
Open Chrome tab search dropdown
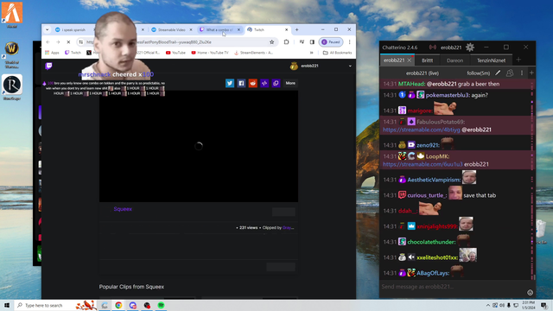48,30
